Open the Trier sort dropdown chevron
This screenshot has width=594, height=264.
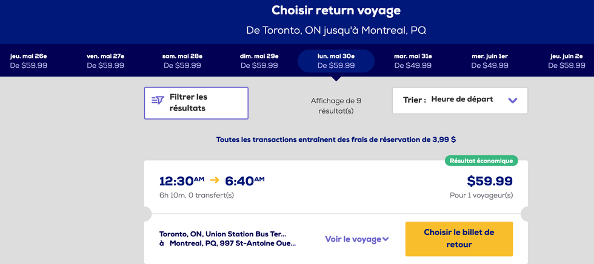click(513, 100)
